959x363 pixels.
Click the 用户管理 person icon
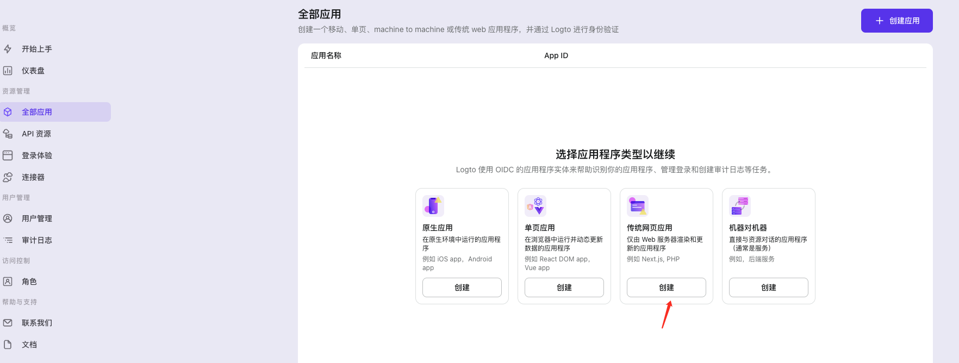(8, 218)
